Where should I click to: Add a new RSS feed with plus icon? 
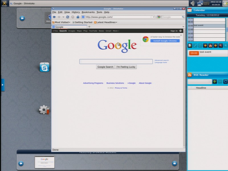(215, 82)
